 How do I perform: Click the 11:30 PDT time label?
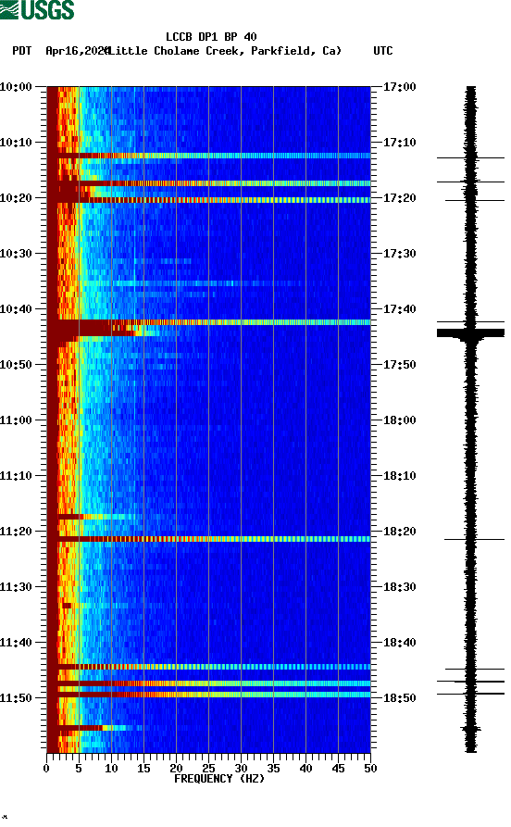(x=16, y=587)
